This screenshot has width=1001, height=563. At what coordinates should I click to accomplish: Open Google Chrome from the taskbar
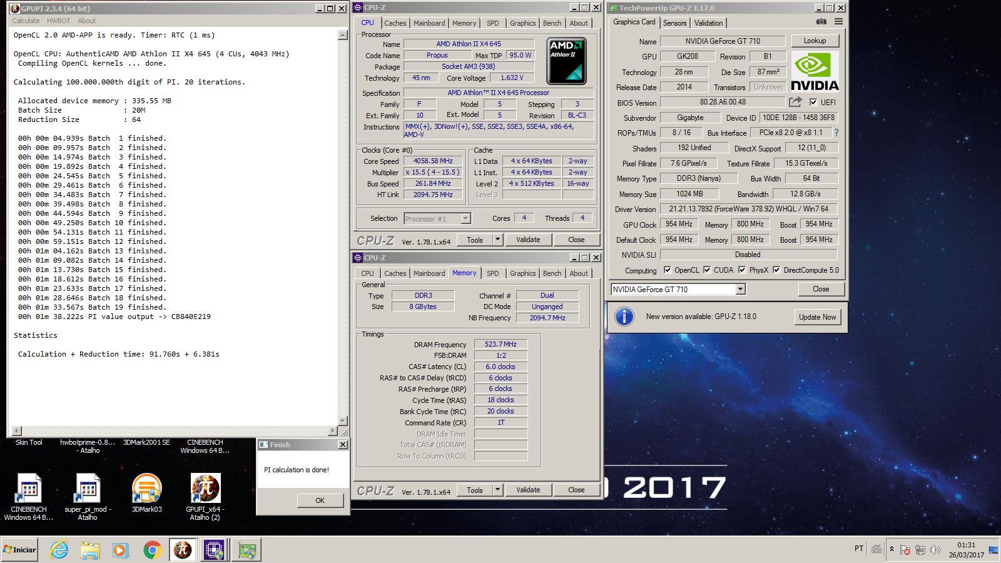coord(151,550)
